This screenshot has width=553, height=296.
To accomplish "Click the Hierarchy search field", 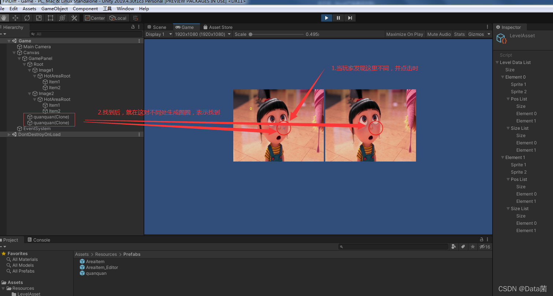I will [x=86, y=34].
